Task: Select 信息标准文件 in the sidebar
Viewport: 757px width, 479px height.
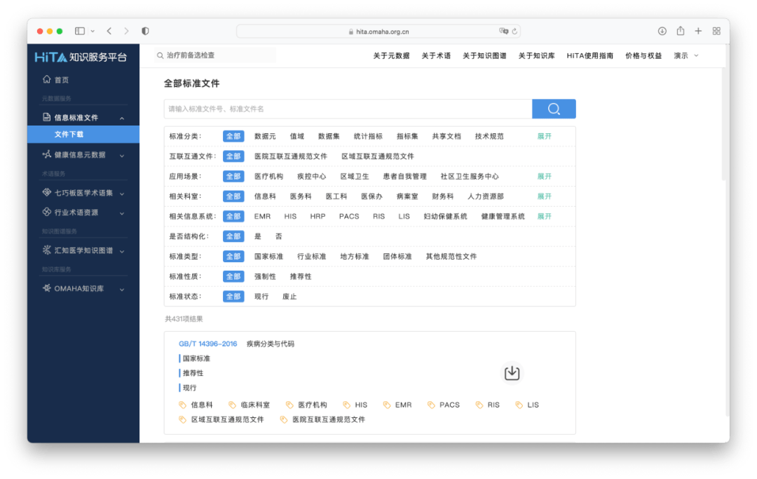Action: pyautogui.click(x=76, y=117)
